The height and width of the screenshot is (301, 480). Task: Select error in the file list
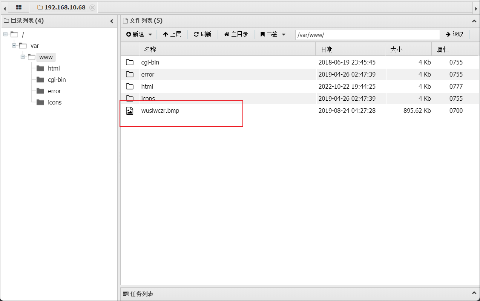(x=148, y=74)
